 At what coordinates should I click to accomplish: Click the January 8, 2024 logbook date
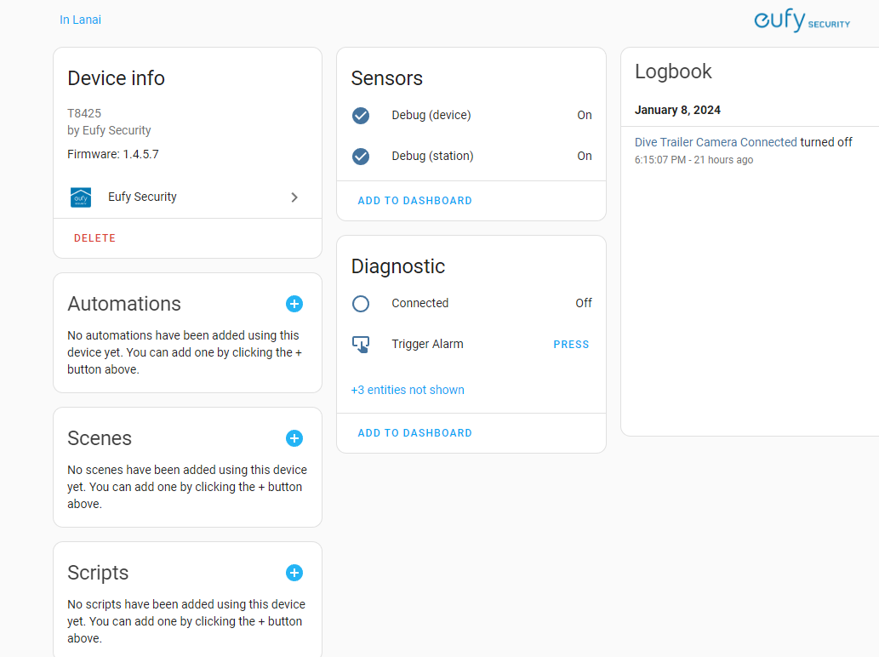tap(677, 110)
